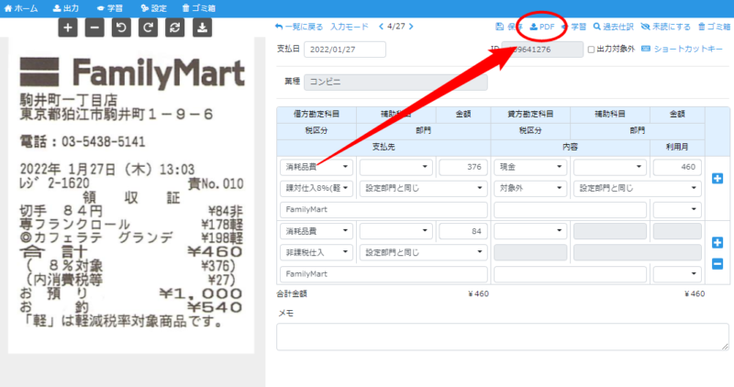Screen dimensions: 734x387
Task: Zoom out receipt image with minus button
Action: click(x=95, y=28)
